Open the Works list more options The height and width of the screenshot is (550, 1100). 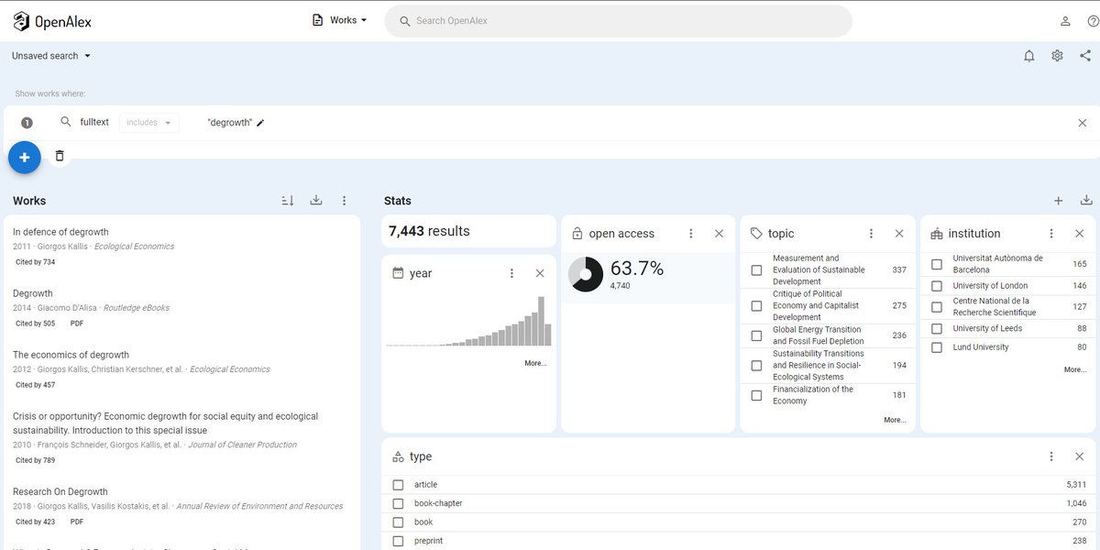[345, 201]
